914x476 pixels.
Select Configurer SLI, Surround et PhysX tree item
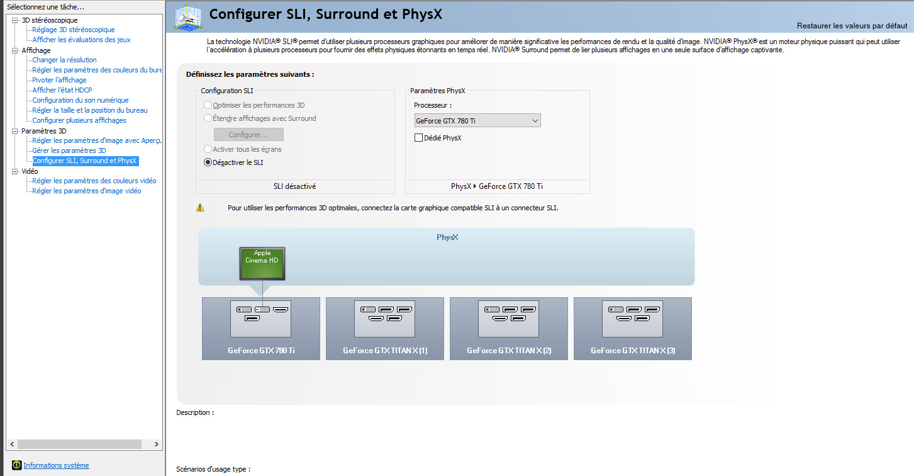click(85, 161)
